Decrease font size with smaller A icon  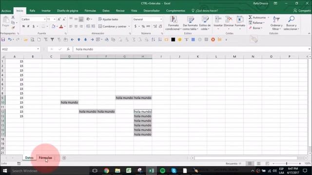point(64,19)
